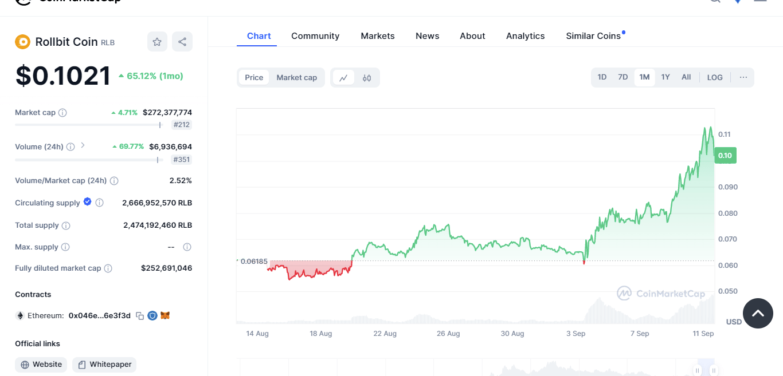783x376 pixels.
Task: Switch to line chart view
Action: point(343,78)
